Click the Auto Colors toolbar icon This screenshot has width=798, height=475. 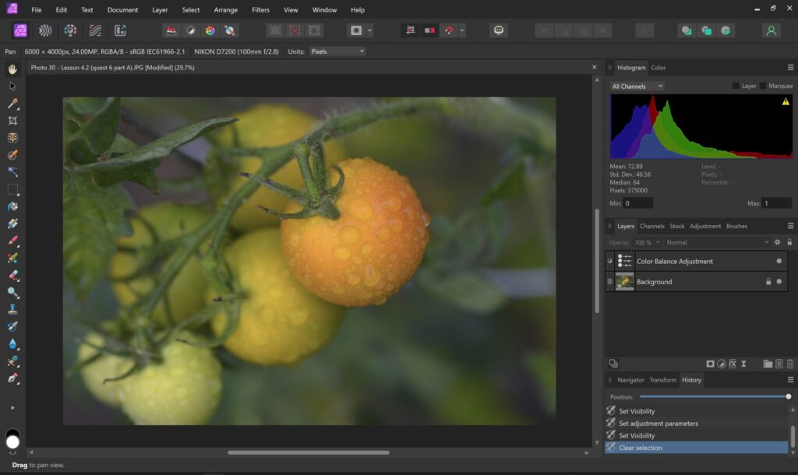(x=210, y=30)
